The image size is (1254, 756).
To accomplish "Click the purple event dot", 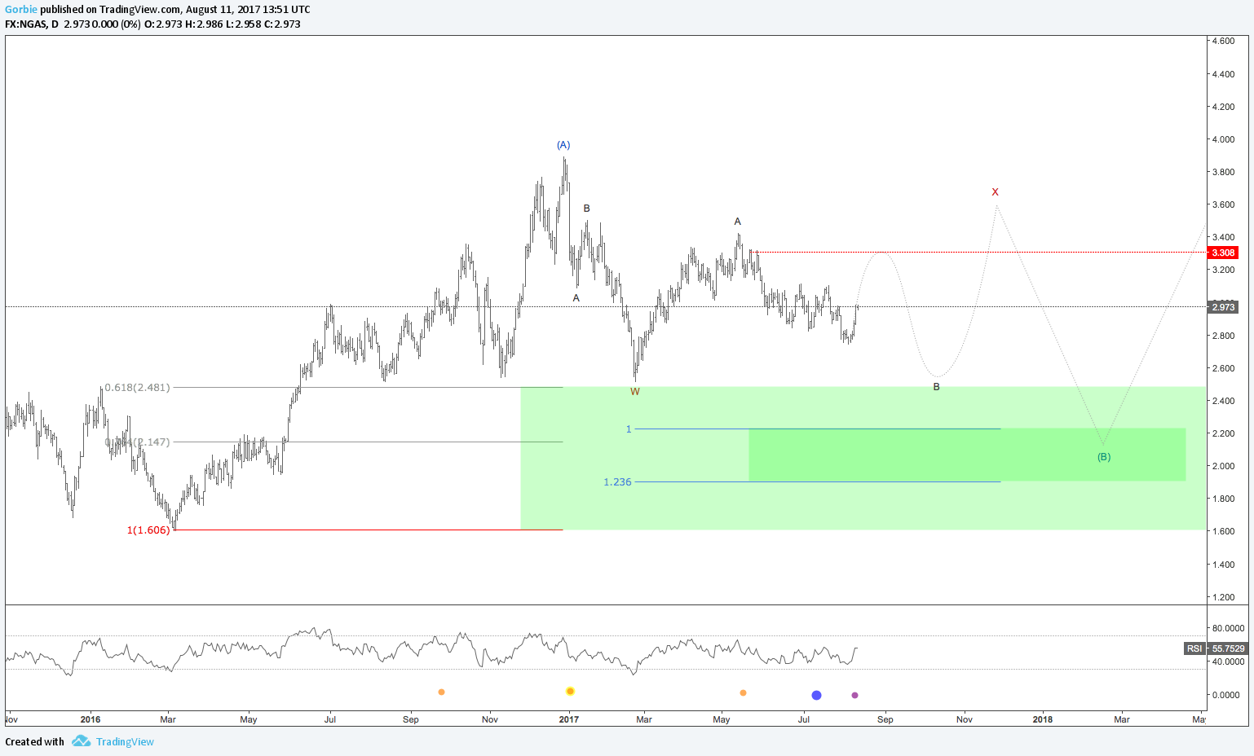I will (854, 695).
